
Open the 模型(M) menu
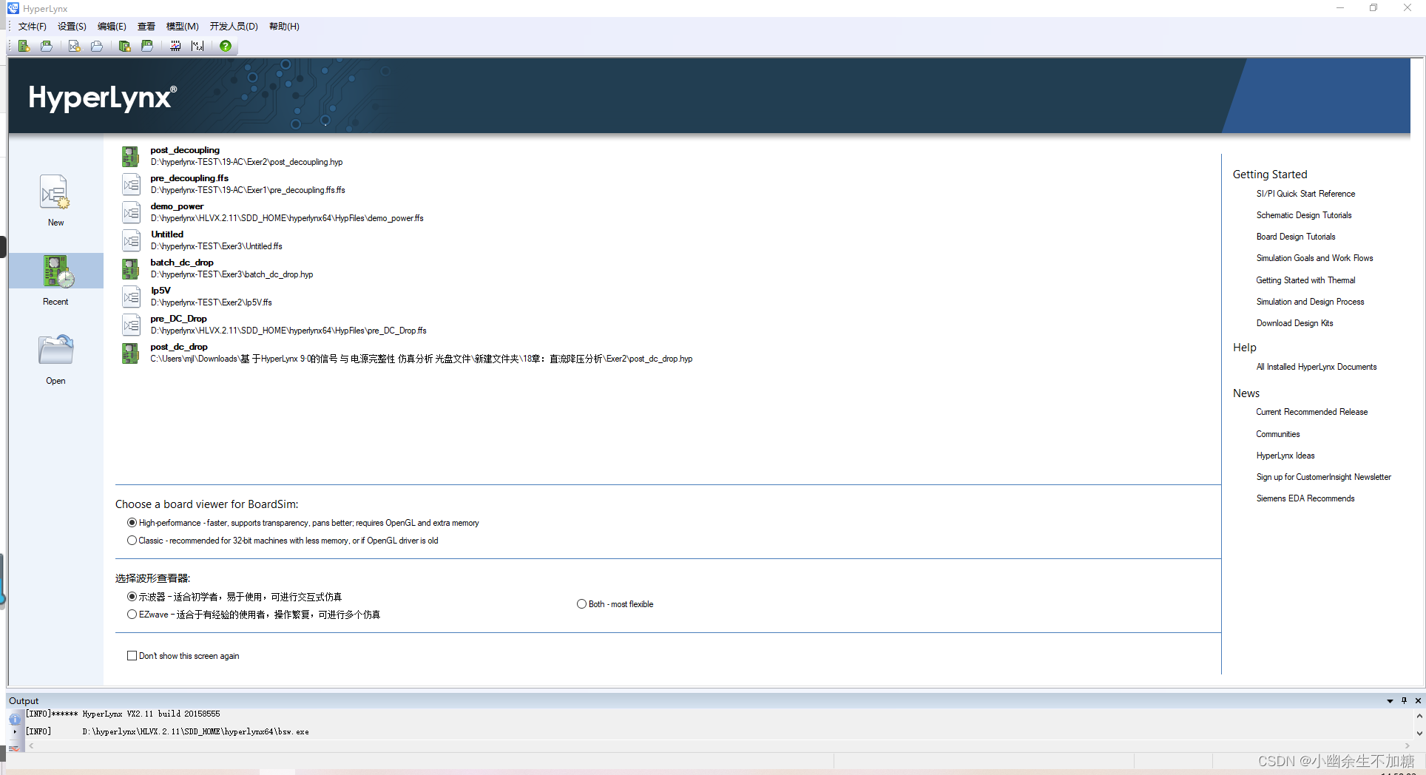[x=182, y=26]
